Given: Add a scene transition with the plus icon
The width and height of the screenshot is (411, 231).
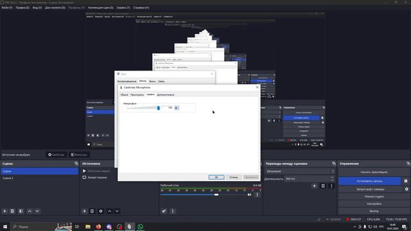Looking at the screenshot, I should 314,186.
